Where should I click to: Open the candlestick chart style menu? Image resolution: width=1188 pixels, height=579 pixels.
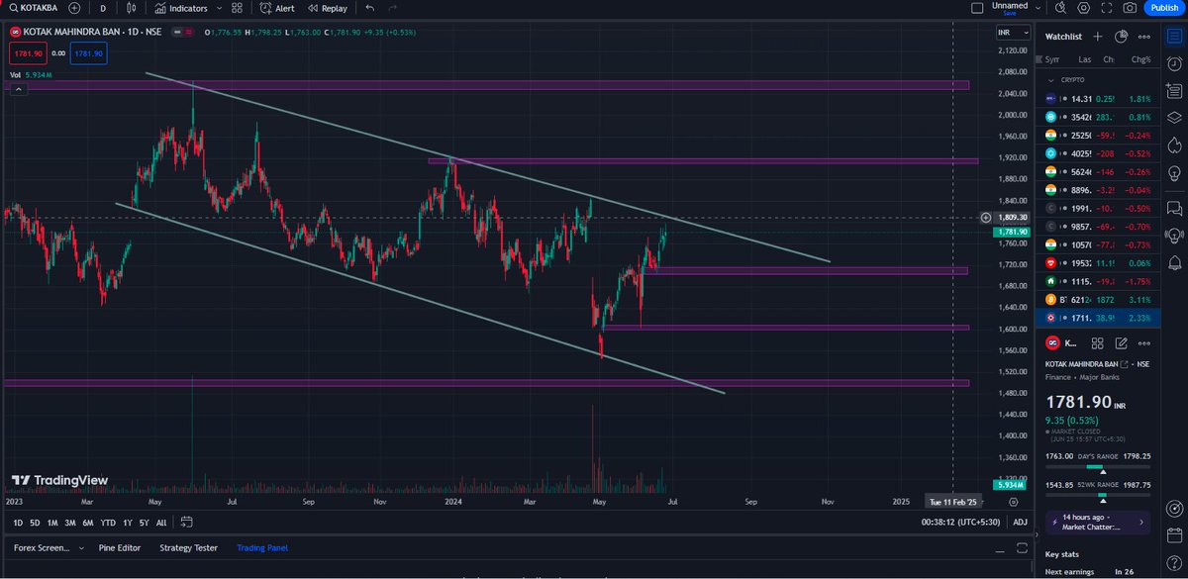[133, 8]
